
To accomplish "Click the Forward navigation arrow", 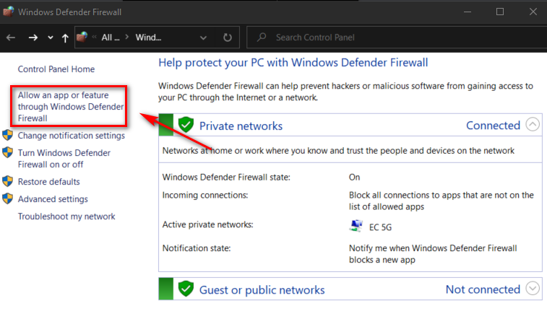I will (33, 38).
